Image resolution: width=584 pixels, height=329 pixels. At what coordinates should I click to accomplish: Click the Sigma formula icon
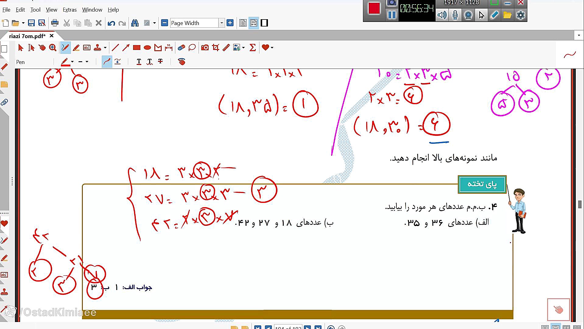[253, 48]
